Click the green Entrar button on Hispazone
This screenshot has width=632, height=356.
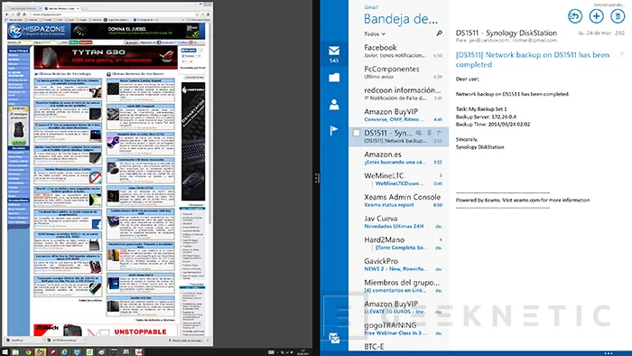click(73, 42)
